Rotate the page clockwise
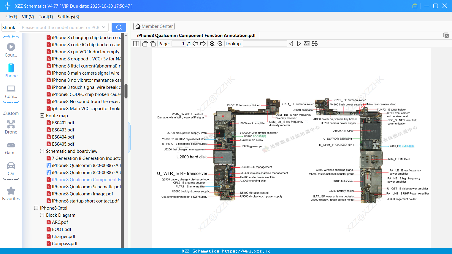This screenshot has height=254, width=452. click(x=153, y=44)
